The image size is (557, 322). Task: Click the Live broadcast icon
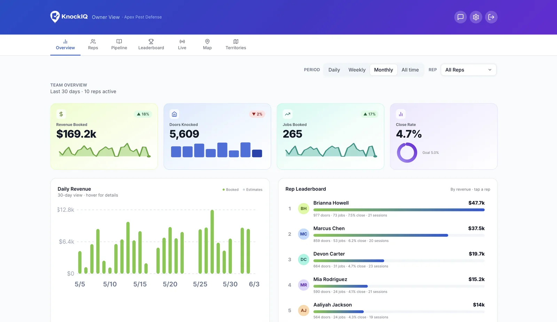[182, 41]
